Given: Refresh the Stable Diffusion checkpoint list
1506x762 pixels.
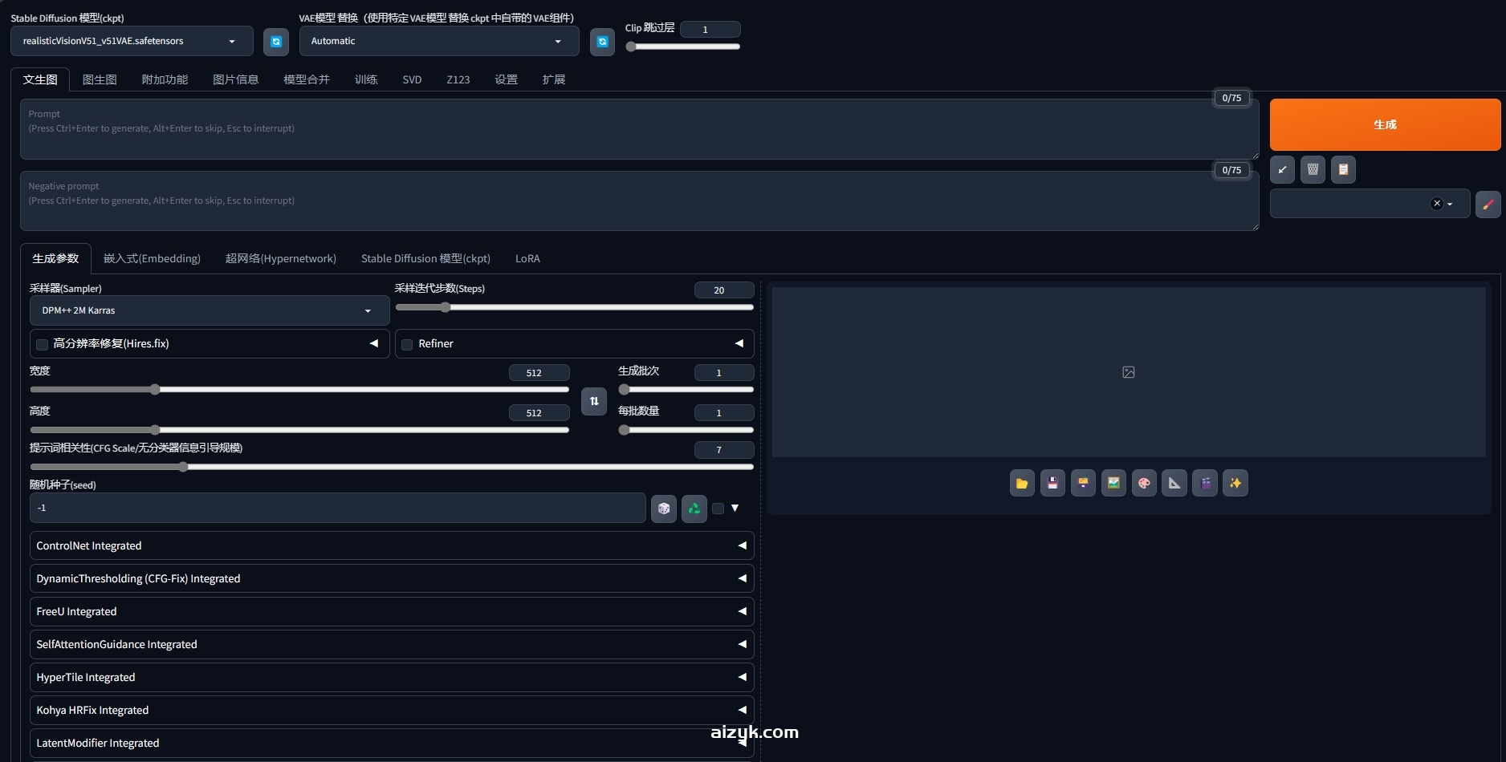Looking at the screenshot, I should 275,42.
